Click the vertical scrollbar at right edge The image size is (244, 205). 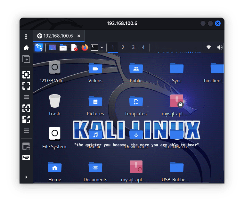pyautogui.click(x=224, y=107)
